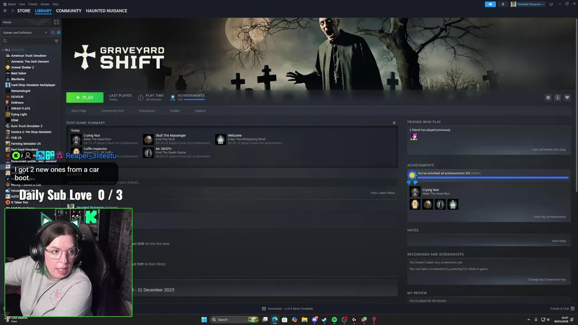Open the Support link

pyautogui.click(x=200, y=111)
